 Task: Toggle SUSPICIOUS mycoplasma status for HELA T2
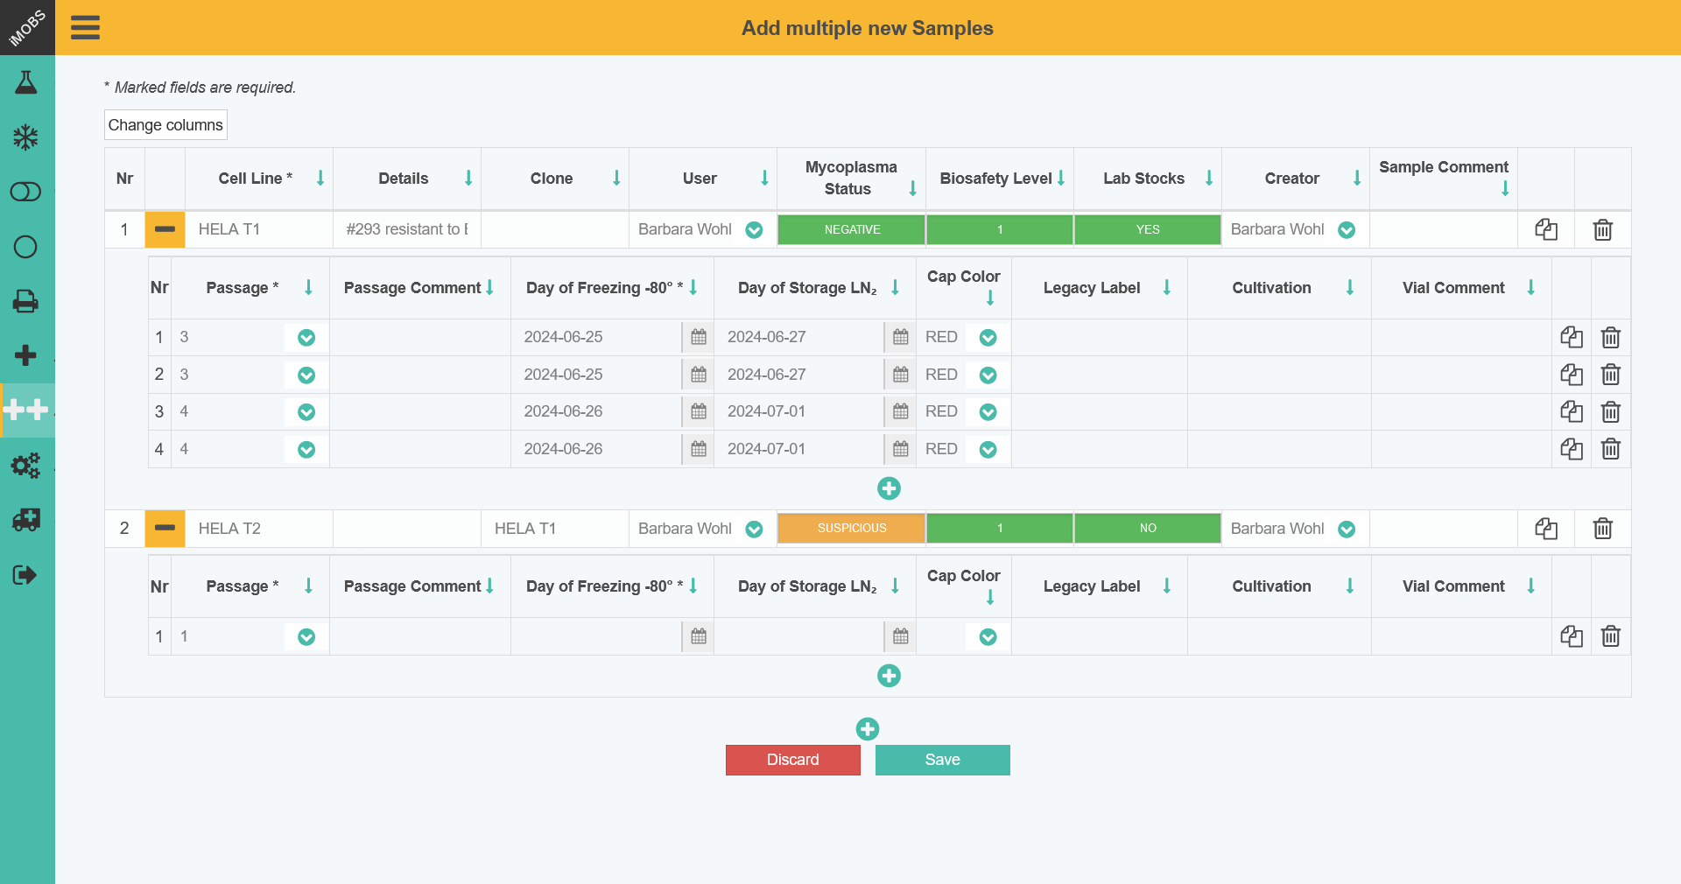(850, 528)
